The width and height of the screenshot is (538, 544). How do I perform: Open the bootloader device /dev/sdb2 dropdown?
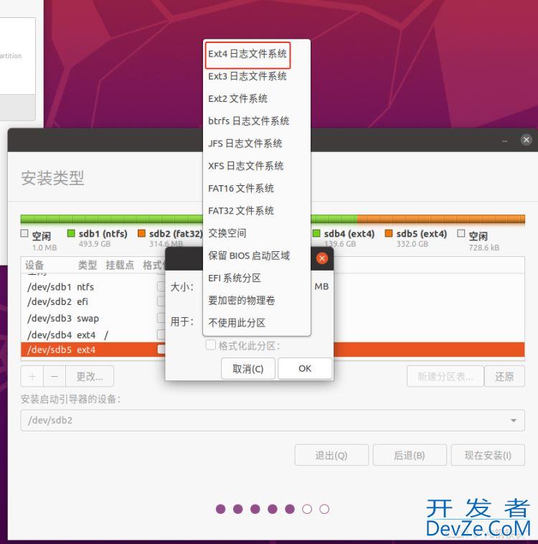pos(273,421)
